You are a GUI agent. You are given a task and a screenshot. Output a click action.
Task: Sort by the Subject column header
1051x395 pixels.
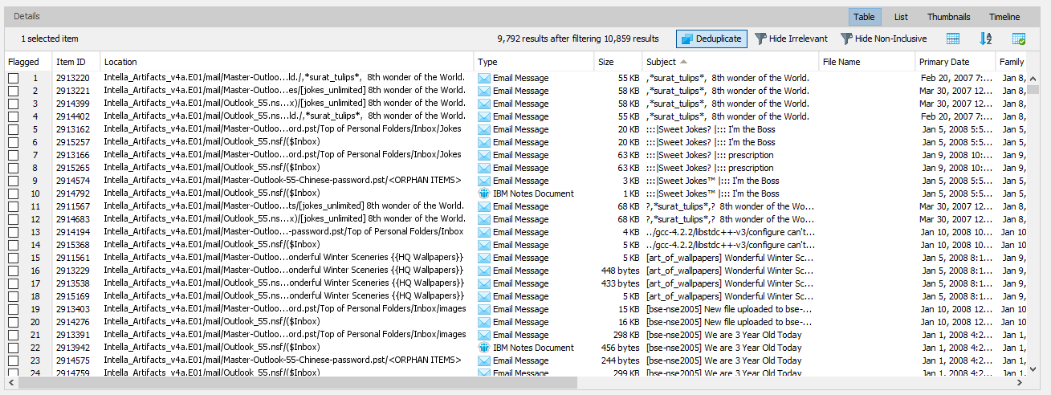tap(661, 62)
